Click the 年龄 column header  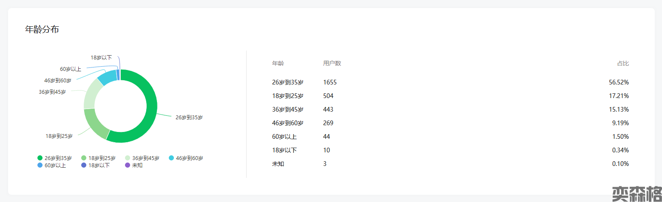[x=278, y=64]
